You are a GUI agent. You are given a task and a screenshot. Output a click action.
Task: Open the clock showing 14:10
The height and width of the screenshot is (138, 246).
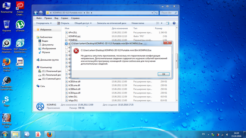coord(236,135)
